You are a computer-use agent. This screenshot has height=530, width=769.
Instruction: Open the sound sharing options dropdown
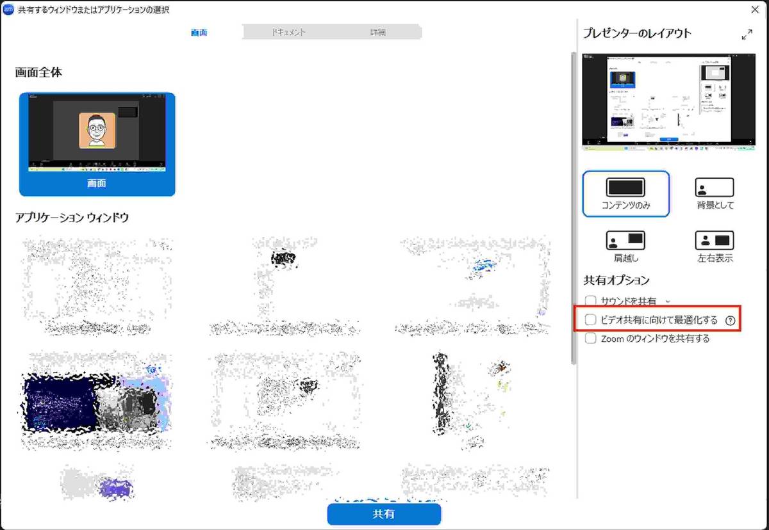pos(668,300)
